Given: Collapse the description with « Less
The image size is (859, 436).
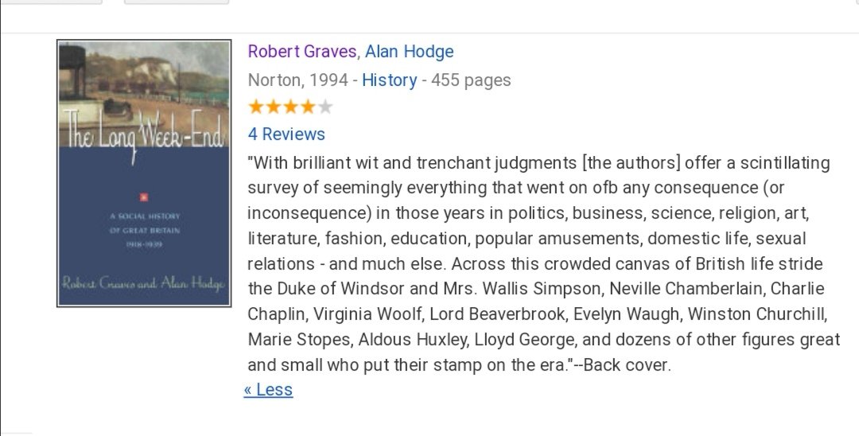Looking at the screenshot, I should (268, 390).
